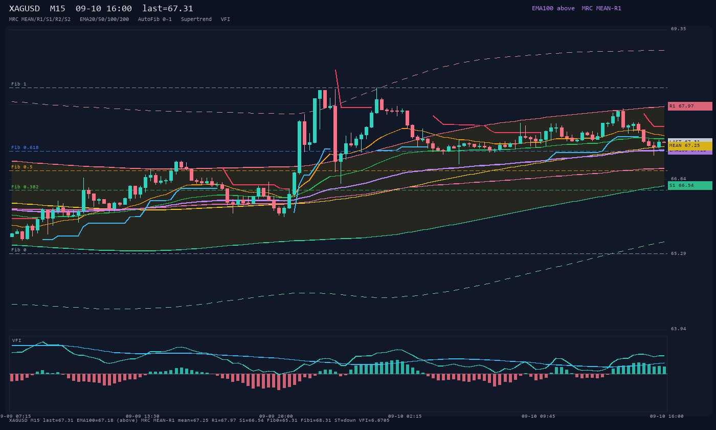Click the 09-09 20:00 time axis label

(276, 416)
